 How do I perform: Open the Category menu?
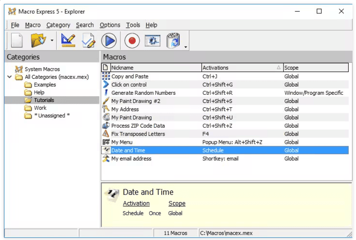tap(58, 25)
